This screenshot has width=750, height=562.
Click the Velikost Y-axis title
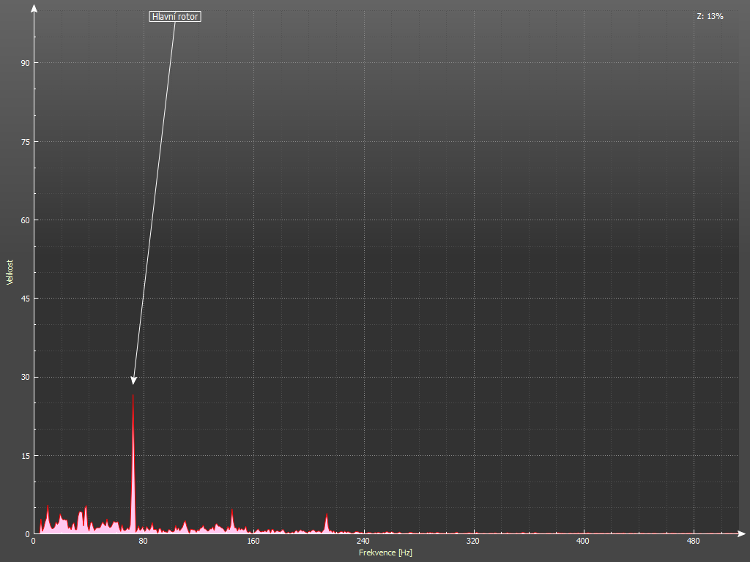pyautogui.click(x=10, y=272)
